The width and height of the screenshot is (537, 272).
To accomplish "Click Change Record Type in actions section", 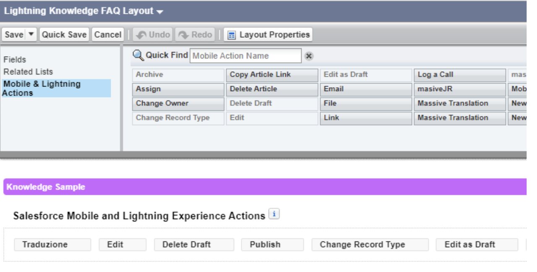I will click(370, 245).
